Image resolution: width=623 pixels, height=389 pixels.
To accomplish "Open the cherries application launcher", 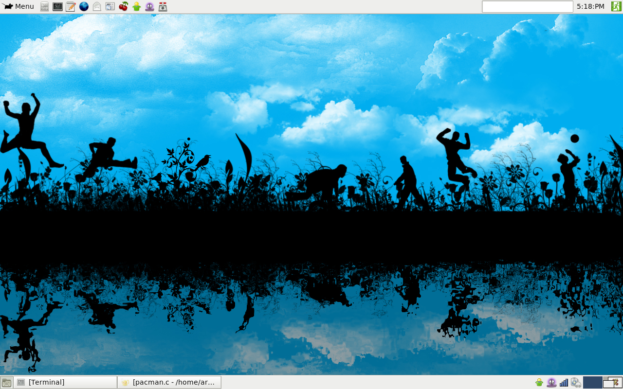I will (124, 6).
